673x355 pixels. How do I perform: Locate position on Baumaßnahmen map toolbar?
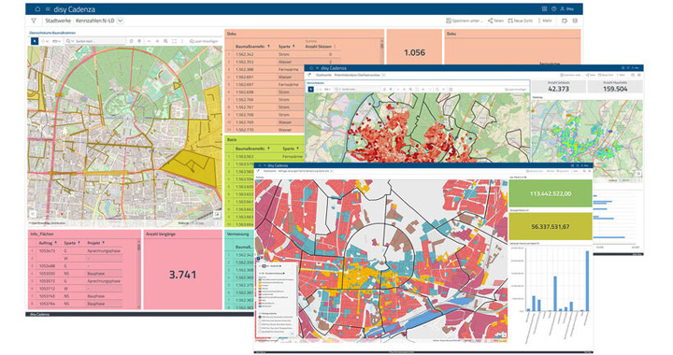(132, 41)
